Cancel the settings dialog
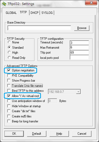 [82, 134]
